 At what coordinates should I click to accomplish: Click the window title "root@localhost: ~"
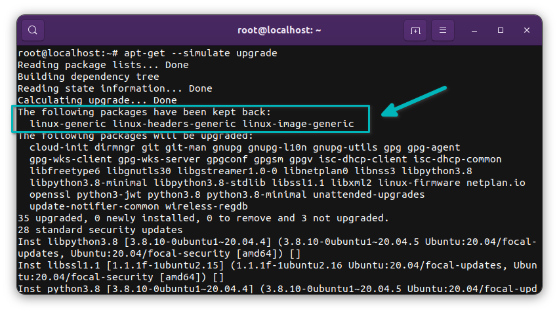(279, 30)
